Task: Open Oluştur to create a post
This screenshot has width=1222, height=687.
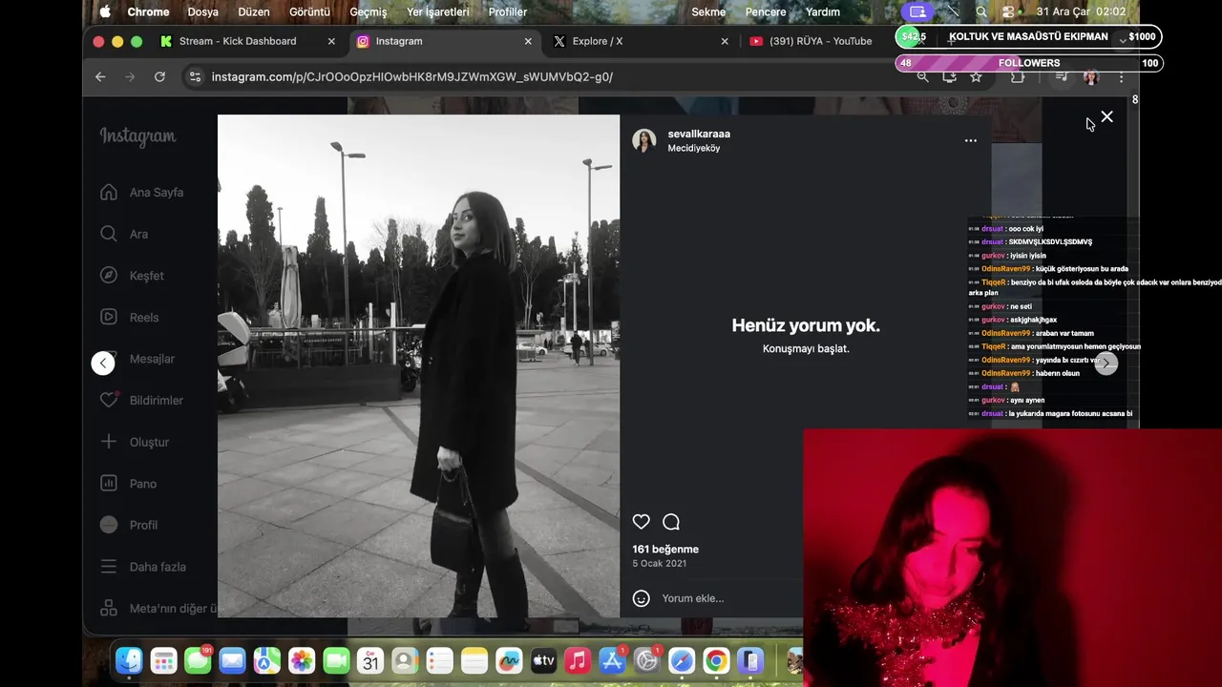Action: (136, 442)
